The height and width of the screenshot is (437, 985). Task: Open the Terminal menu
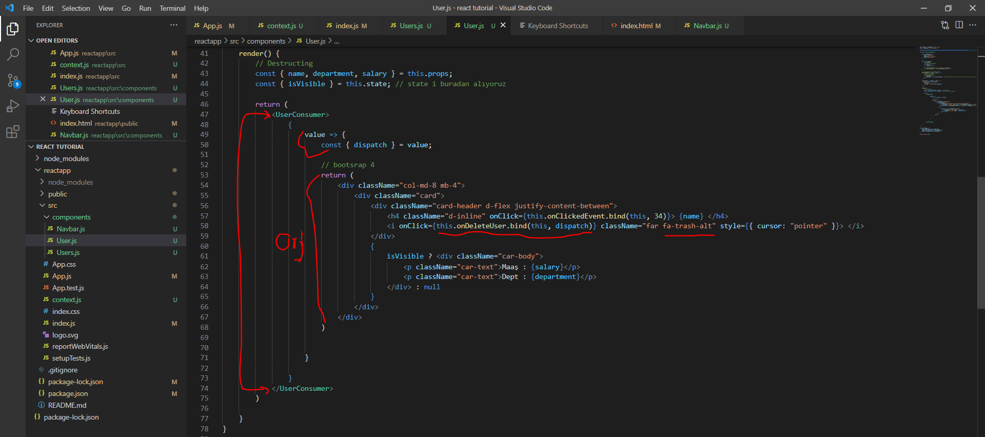tap(172, 8)
